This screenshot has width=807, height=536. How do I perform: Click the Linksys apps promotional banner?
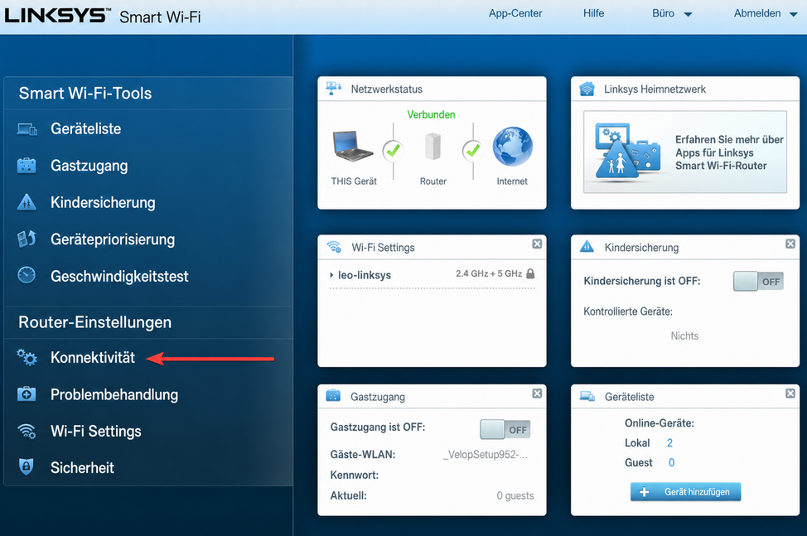pyautogui.click(x=685, y=152)
